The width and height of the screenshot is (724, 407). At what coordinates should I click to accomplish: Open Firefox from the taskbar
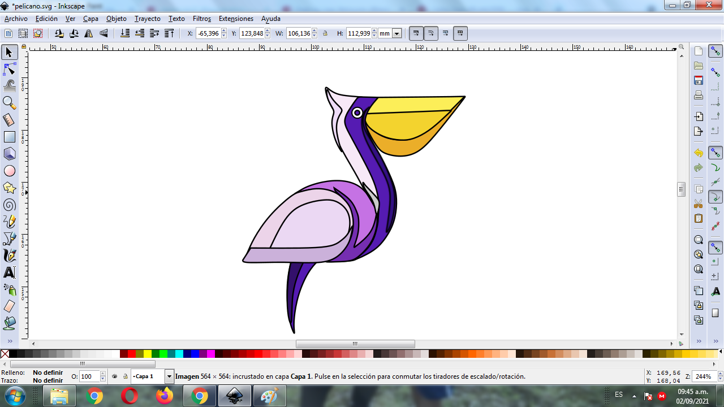tap(165, 396)
